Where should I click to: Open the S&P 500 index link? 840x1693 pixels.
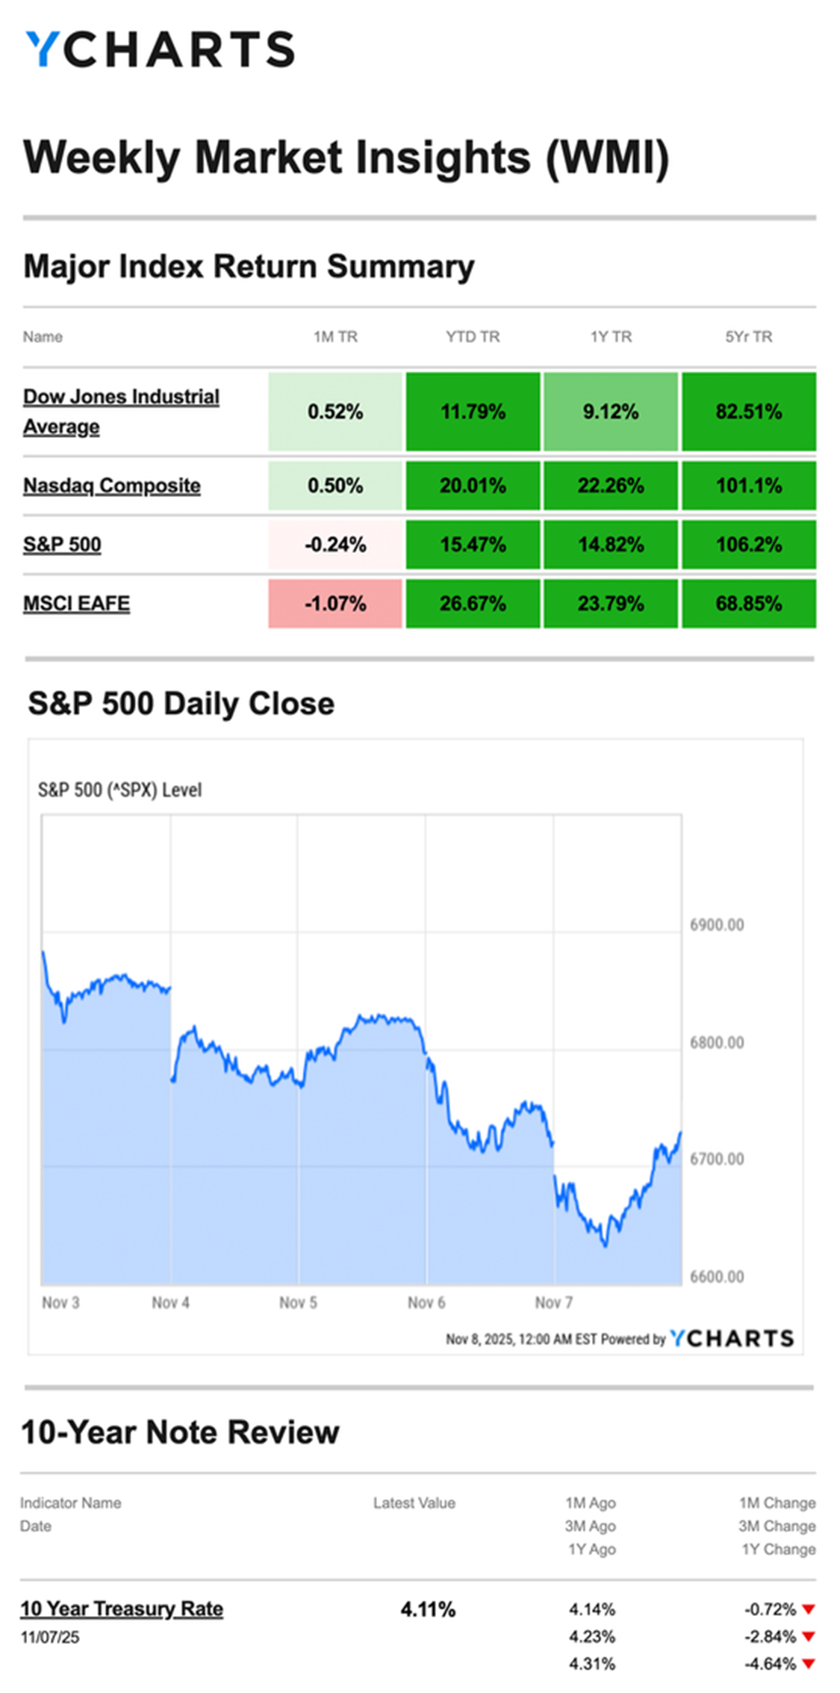[62, 544]
